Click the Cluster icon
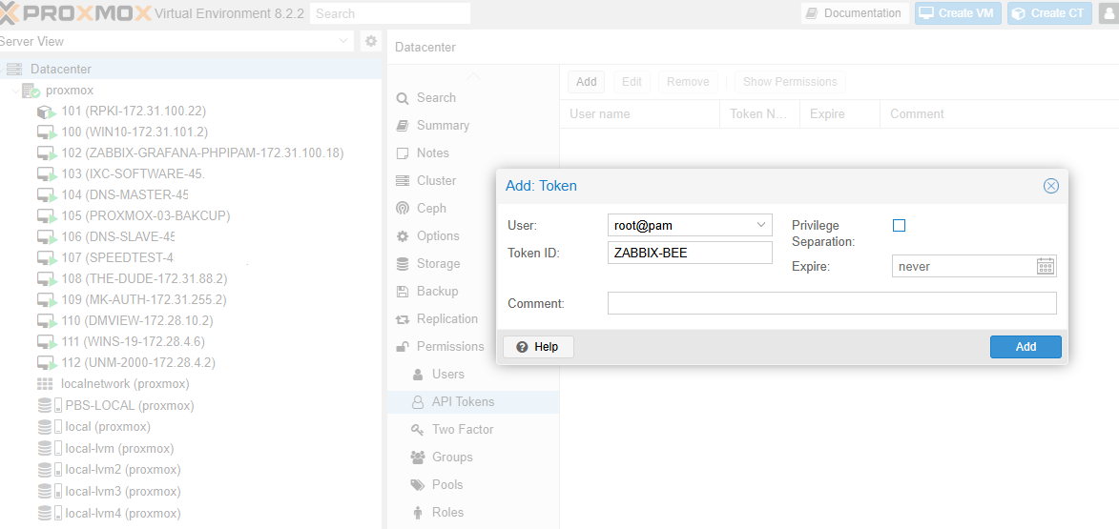This screenshot has width=1119, height=529. (404, 180)
